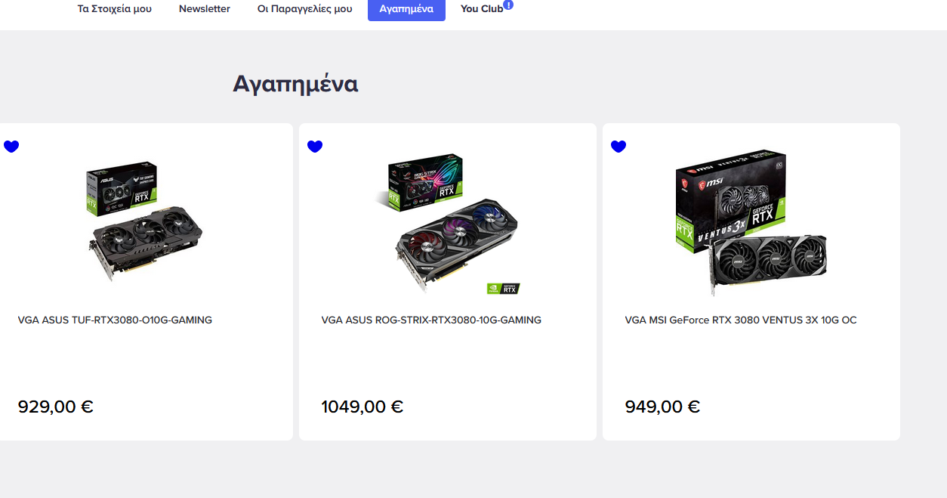Select the Αγαπημένα tab
The image size is (947, 498).
pos(406,9)
